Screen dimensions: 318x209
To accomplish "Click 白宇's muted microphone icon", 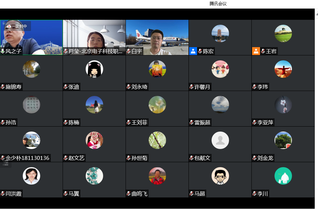I will pos(129,52).
